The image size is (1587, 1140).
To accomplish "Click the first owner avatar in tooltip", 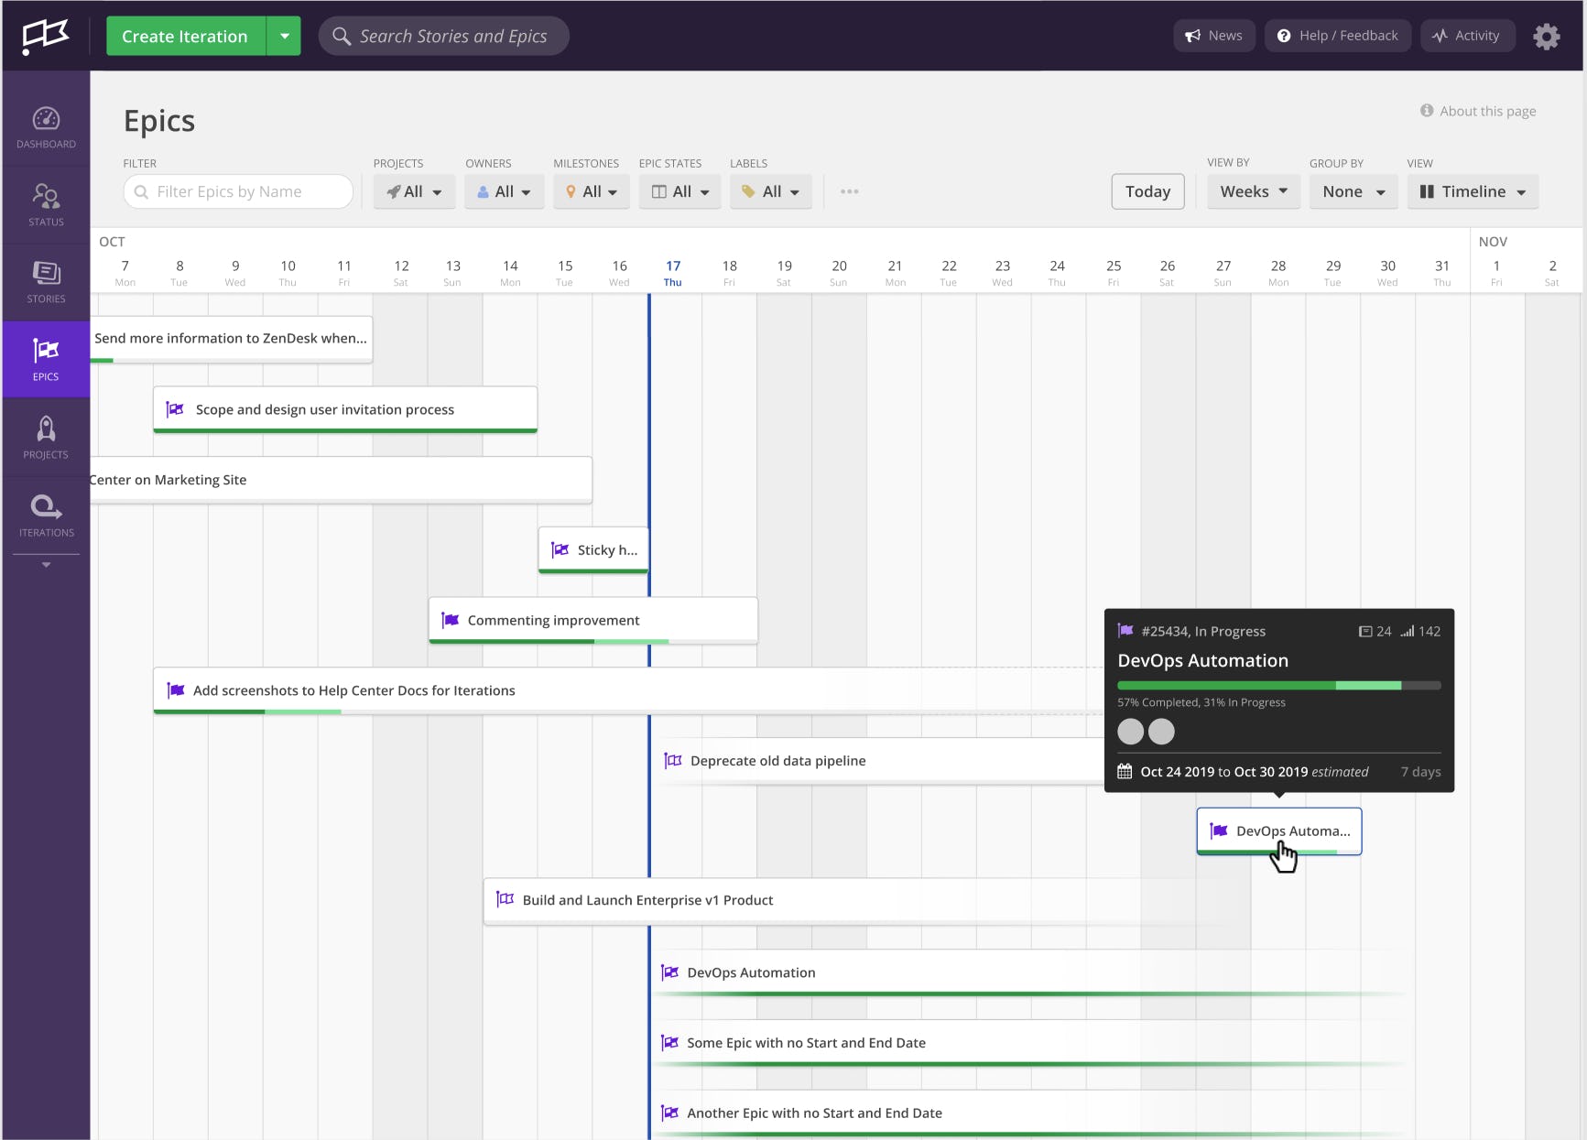I will tap(1131, 732).
